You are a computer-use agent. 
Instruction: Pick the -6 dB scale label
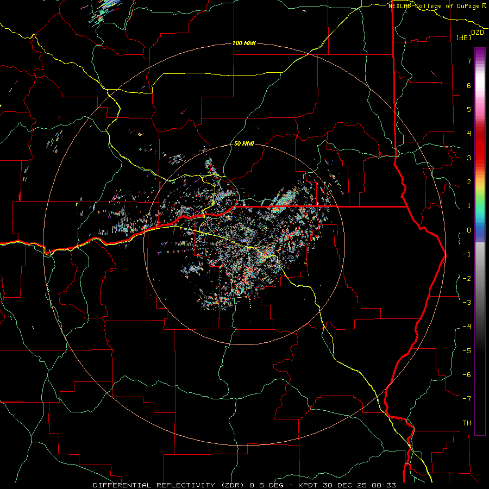[x=467, y=374]
